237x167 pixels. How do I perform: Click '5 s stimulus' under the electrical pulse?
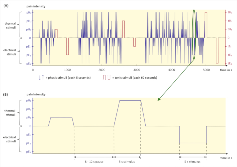click(192, 162)
